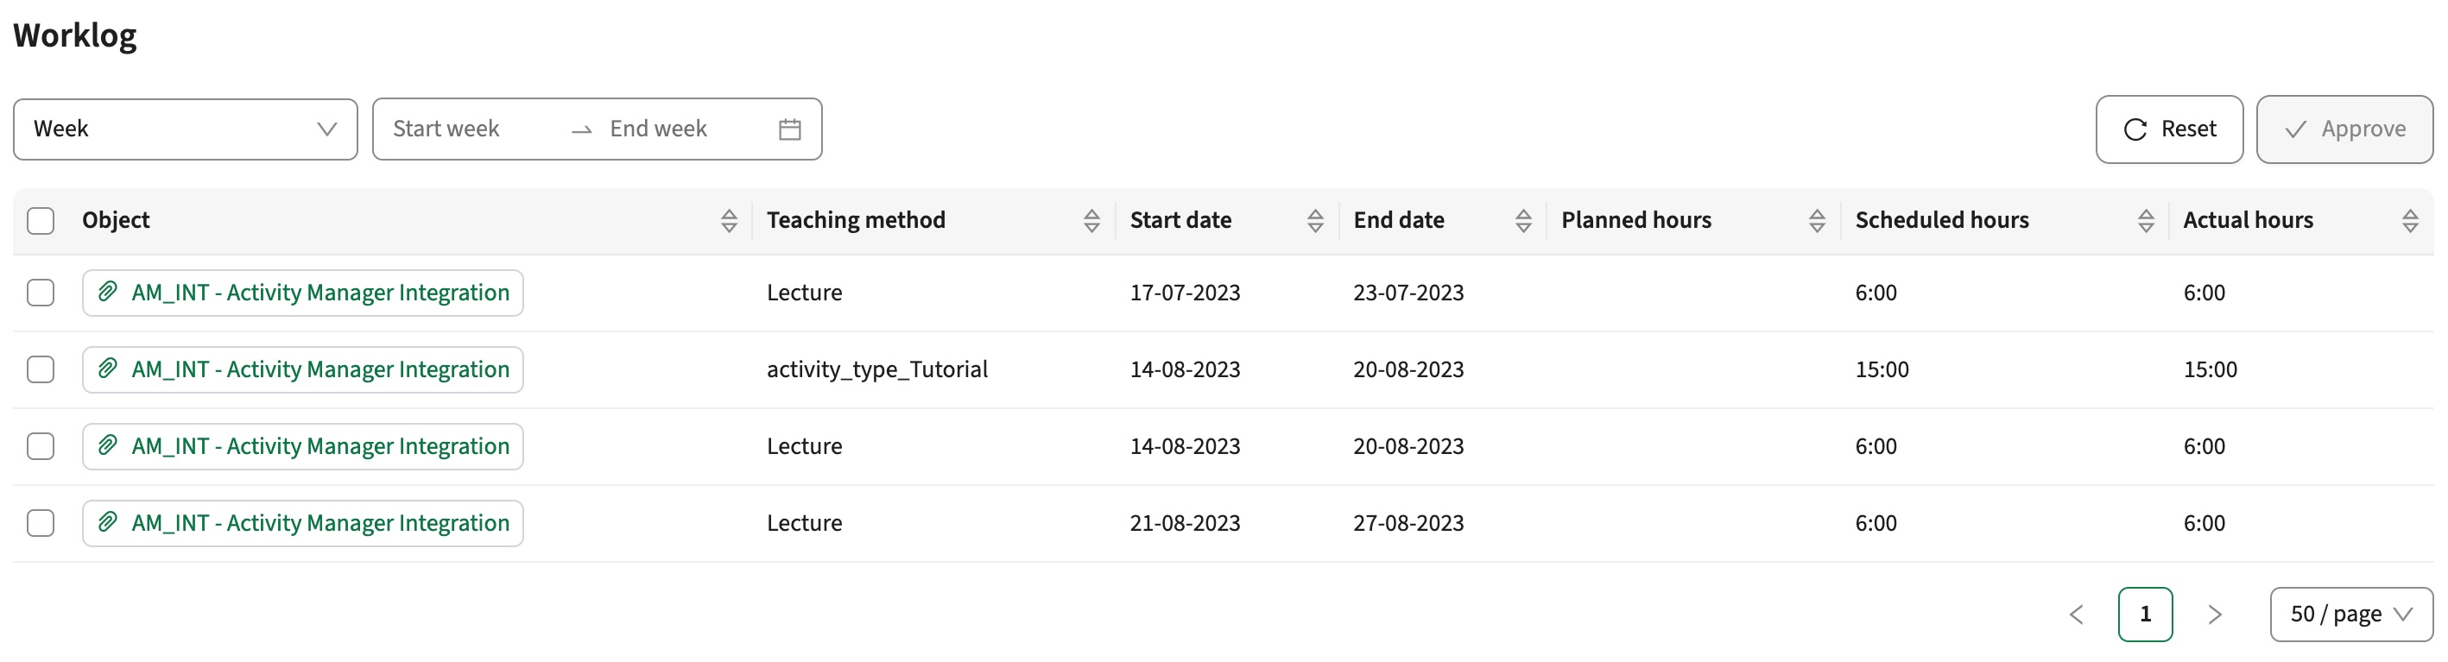This screenshot has height=662, width=2448.
Task: Click Scheduled hours sort icon
Action: click(2146, 220)
